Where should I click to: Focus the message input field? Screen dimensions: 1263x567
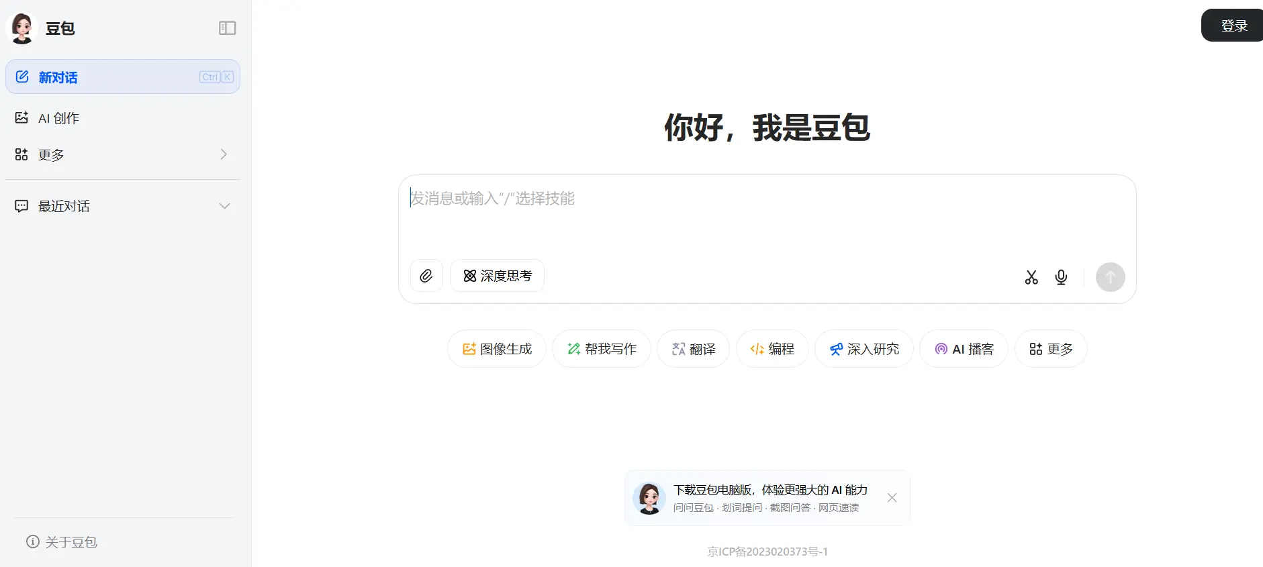765,215
